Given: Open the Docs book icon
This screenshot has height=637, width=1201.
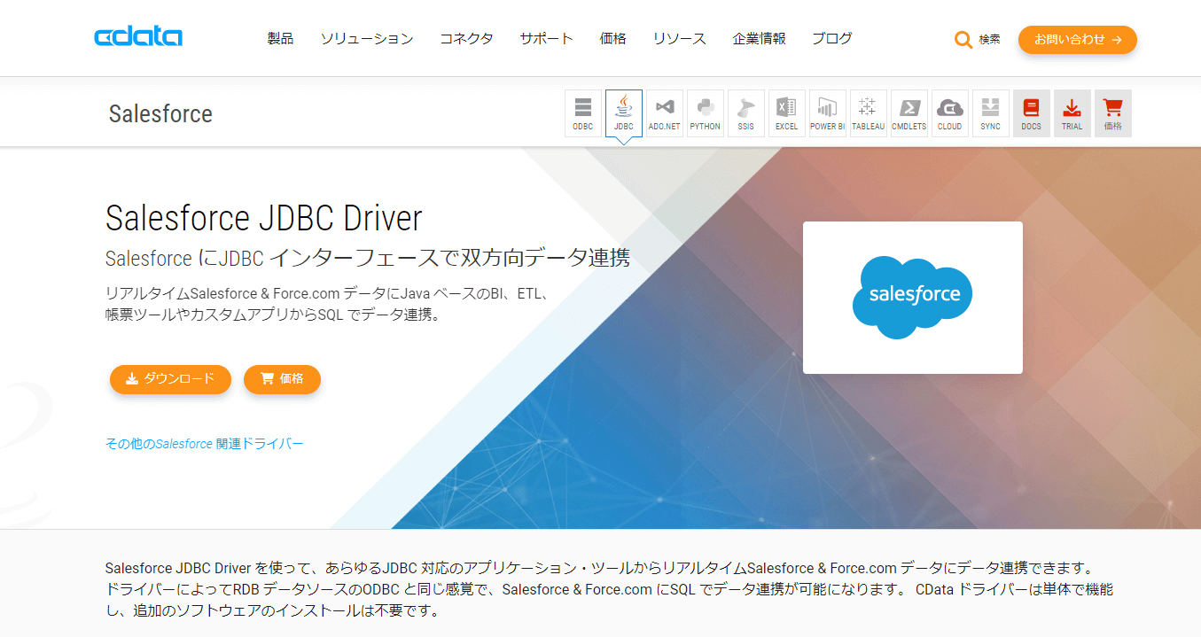Looking at the screenshot, I should [1032, 113].
